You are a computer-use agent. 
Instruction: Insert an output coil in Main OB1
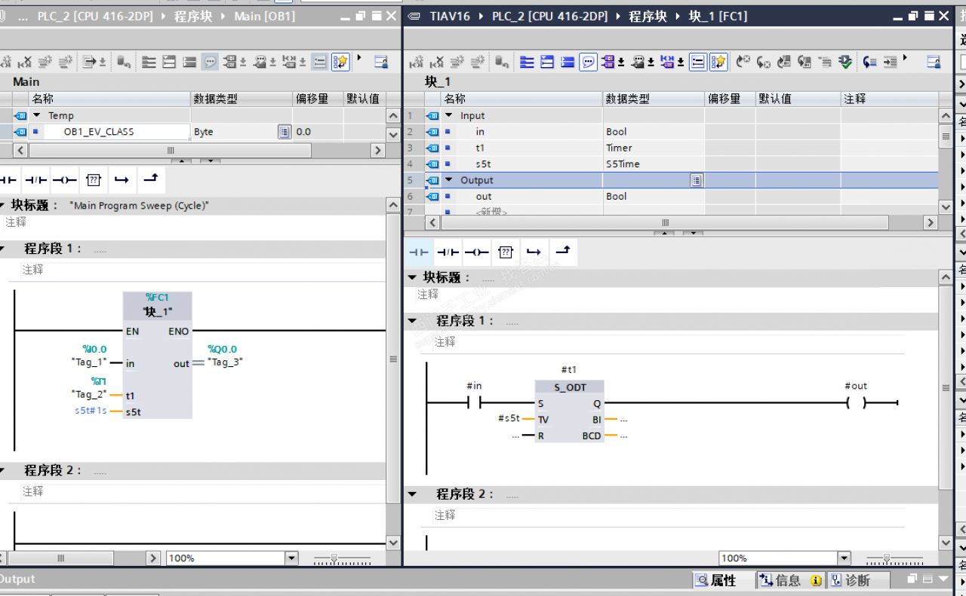click(64, 180)
